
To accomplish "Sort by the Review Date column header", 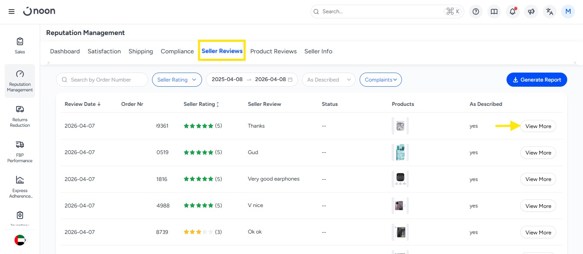I will tap(82, 104).
